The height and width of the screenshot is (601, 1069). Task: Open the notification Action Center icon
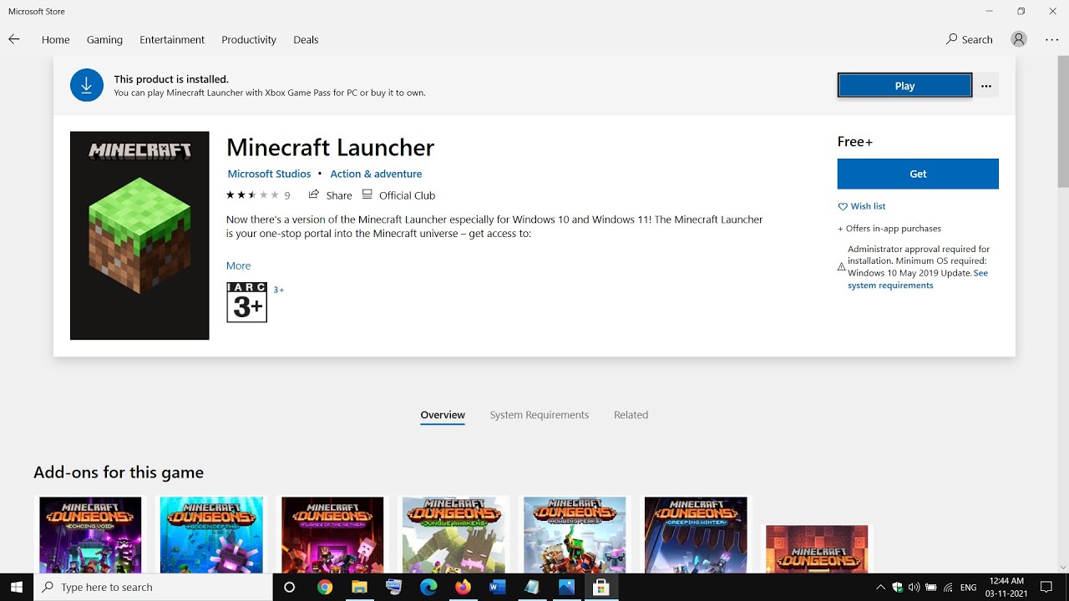[1046, 587]
